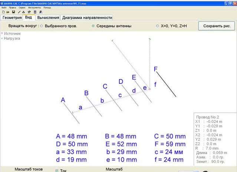
Task: Click the Зенит.: 90.0 гр. value
Action: point(210,162)
